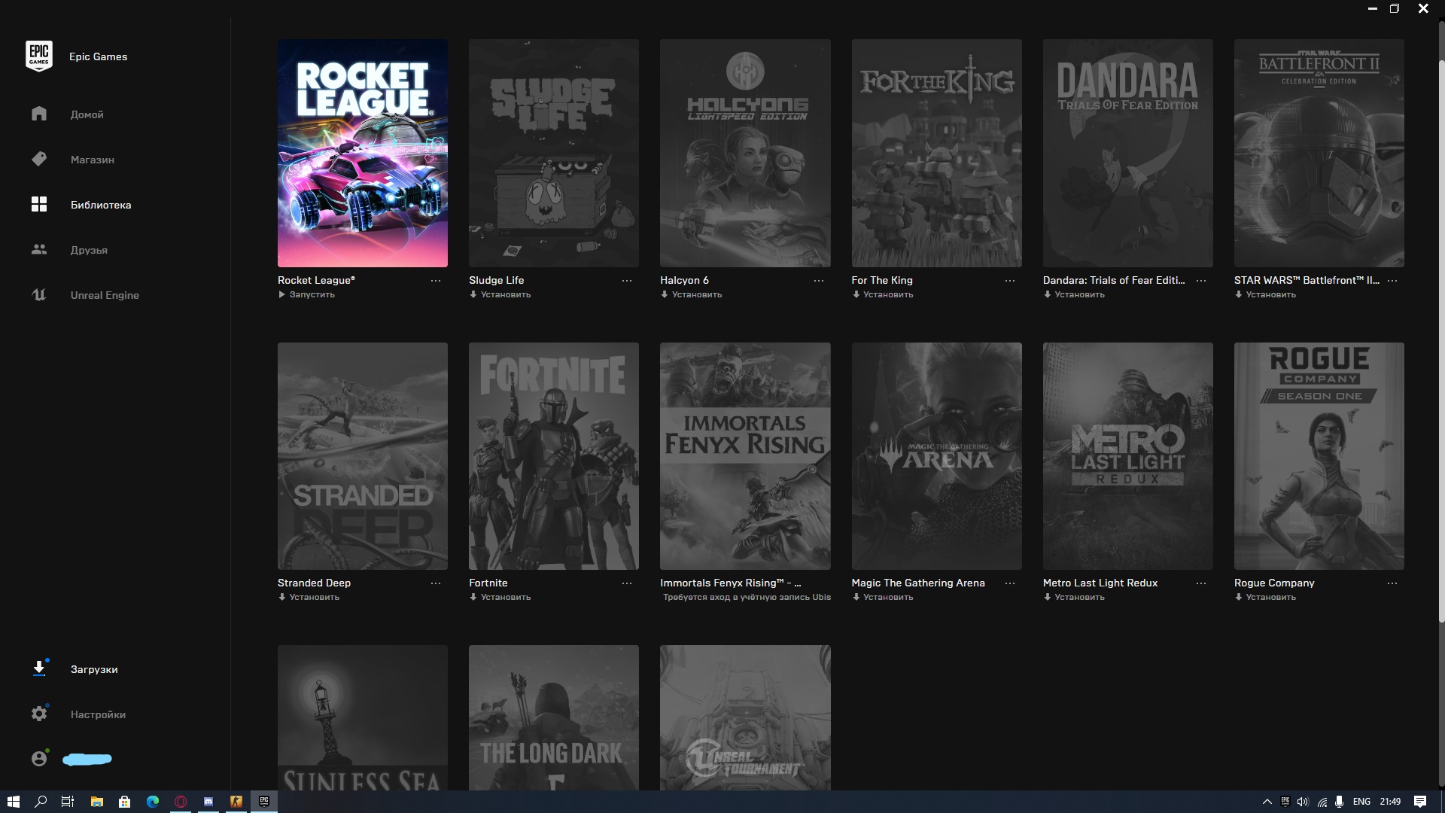Open Rogue Company three-dot options menu
This screenshot has width=1445, height=813.
click(1392, 583)
